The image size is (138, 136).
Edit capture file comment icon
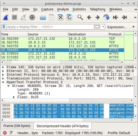click(11, 133)
